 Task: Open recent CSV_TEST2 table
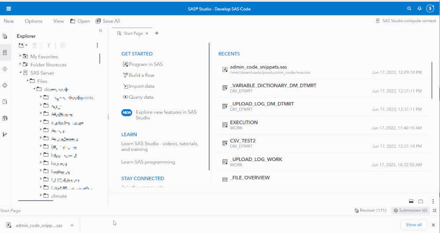(323, 143)
